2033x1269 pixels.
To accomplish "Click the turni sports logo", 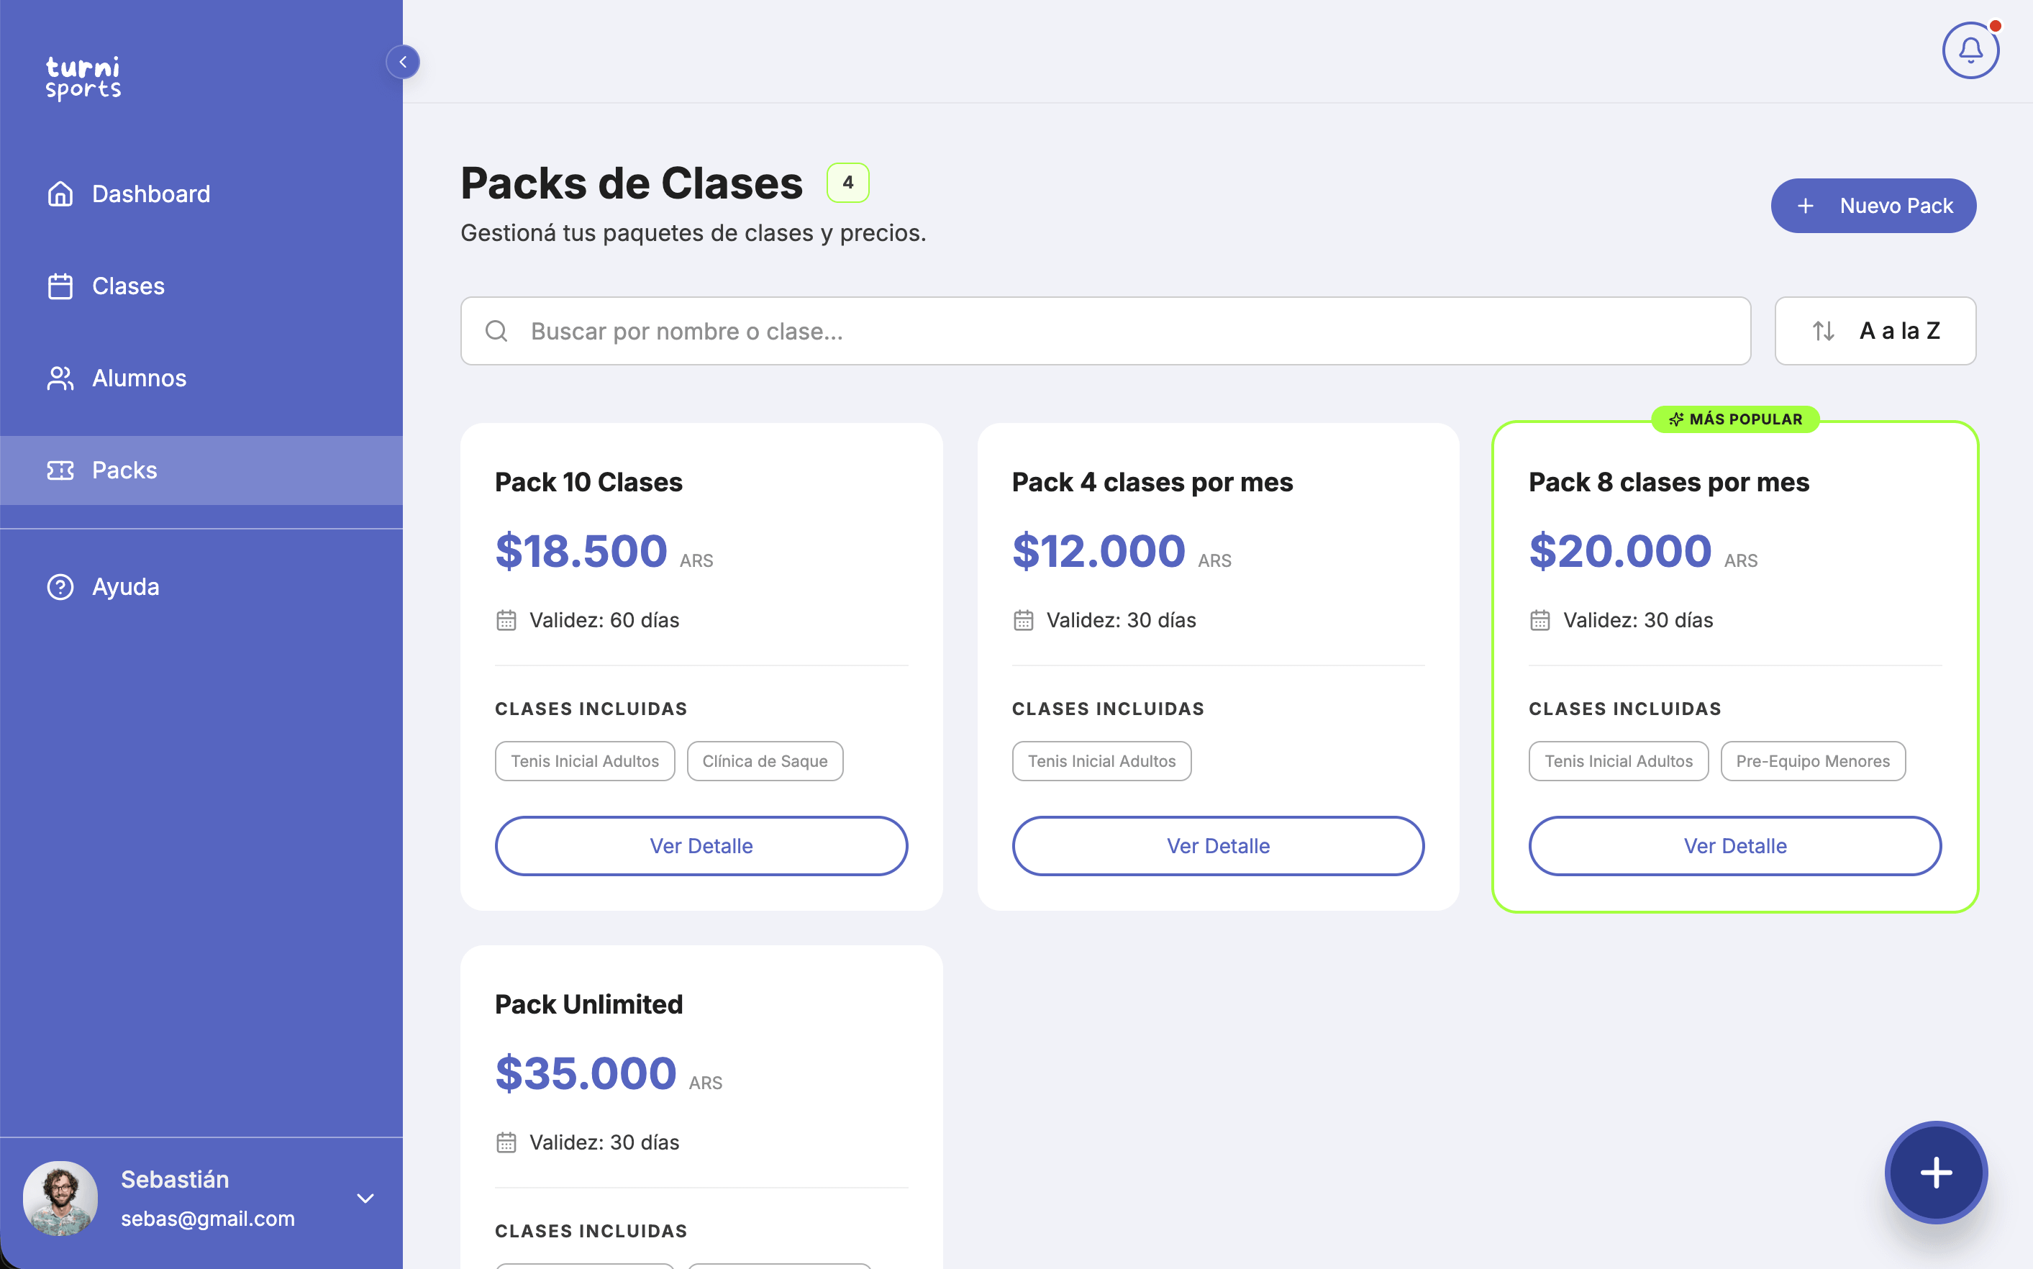I will pos(83,78).
